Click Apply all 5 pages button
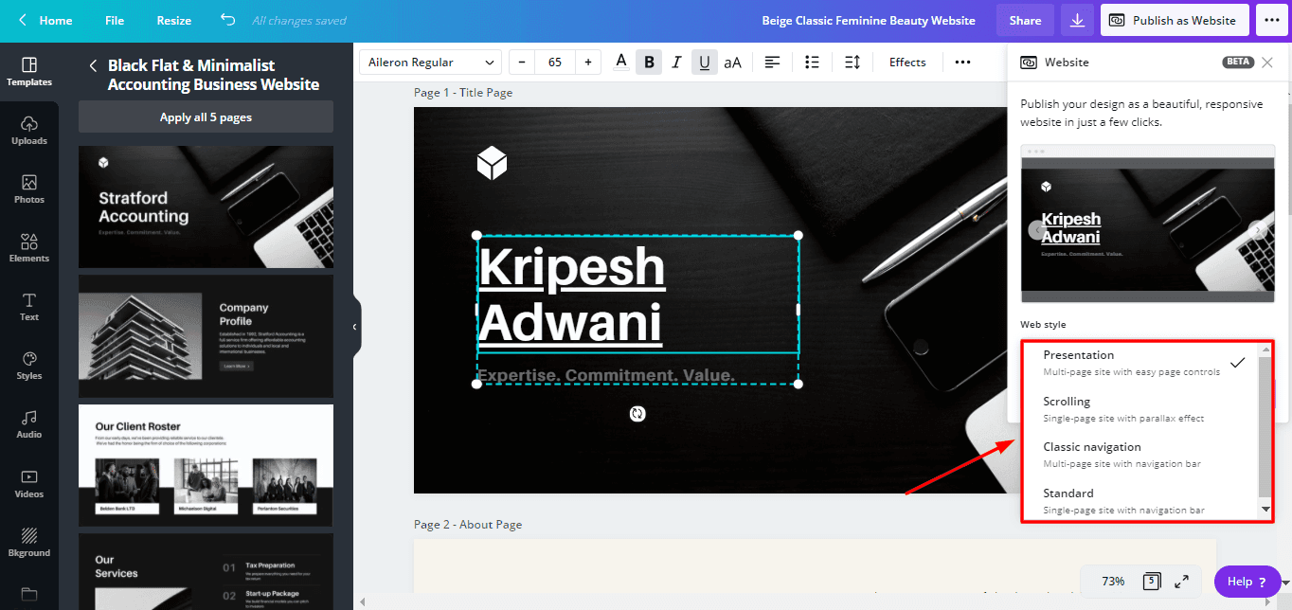Screen dimensions: 1292x610 tap(206, 117)
